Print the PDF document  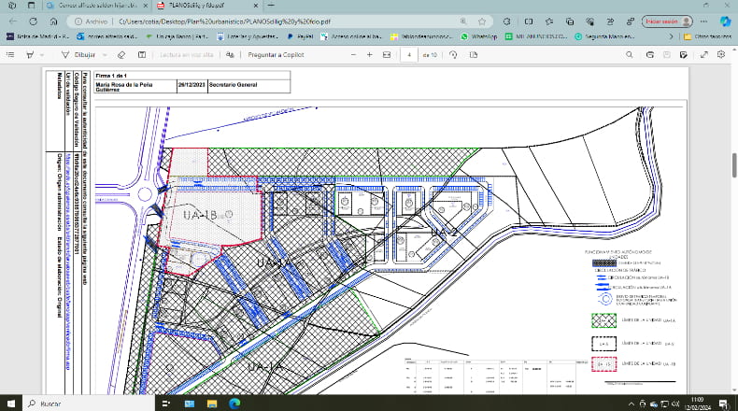pyautogui.click(x=650, y=55)
